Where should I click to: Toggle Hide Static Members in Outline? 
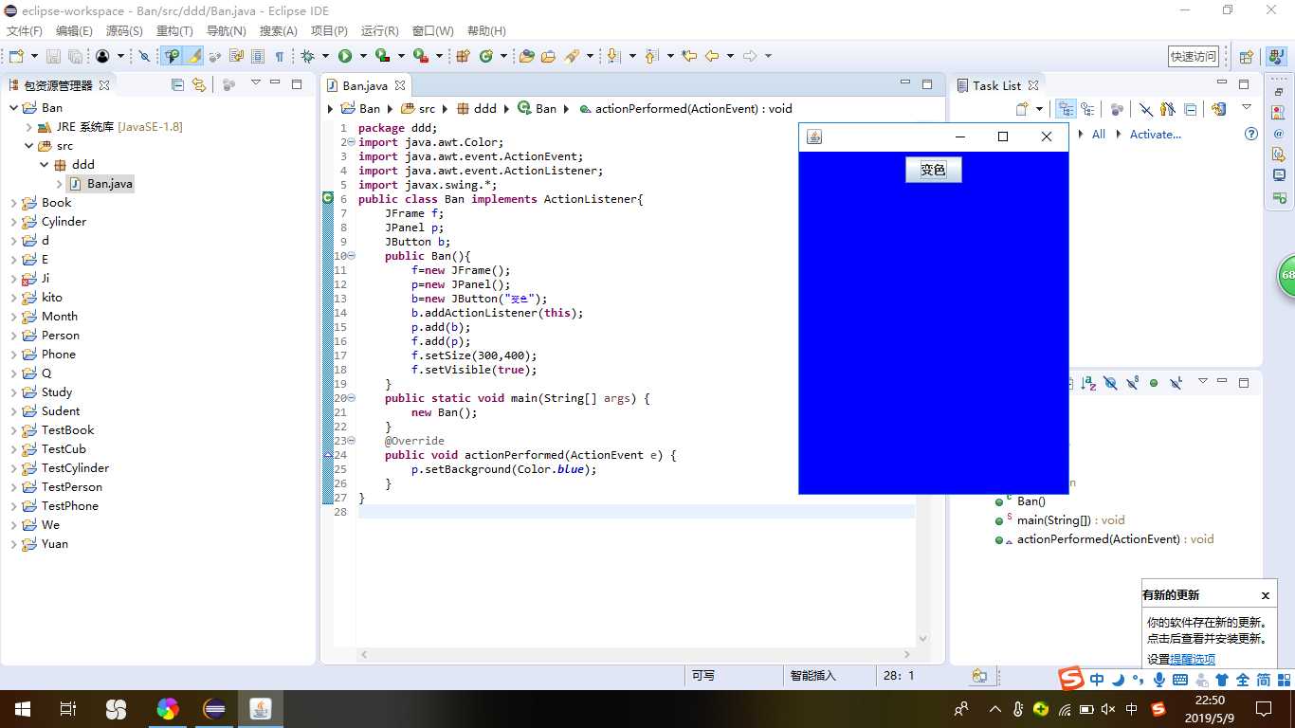coord(1132,383)
